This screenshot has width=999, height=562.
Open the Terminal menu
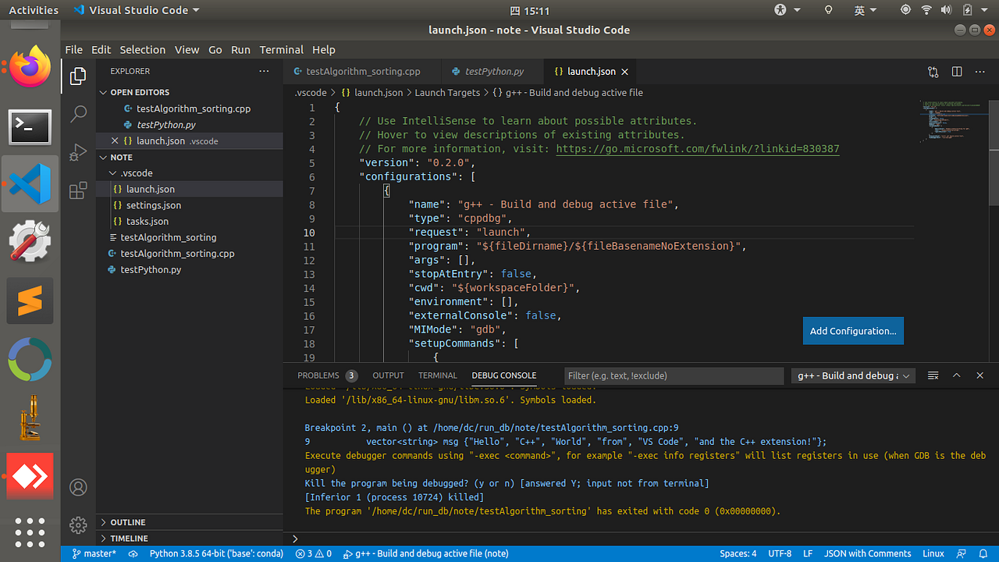pos(281,49)
